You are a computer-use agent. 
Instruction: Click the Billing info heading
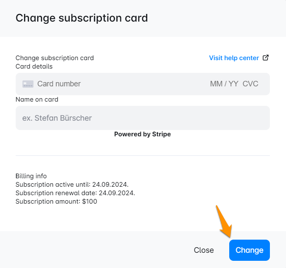point(31,176)
